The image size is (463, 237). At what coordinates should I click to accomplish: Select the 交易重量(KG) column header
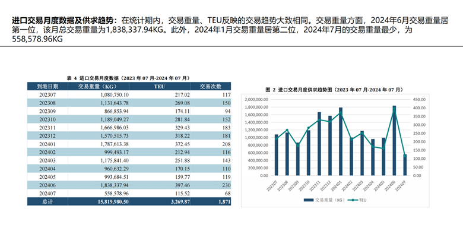point(99,86)
